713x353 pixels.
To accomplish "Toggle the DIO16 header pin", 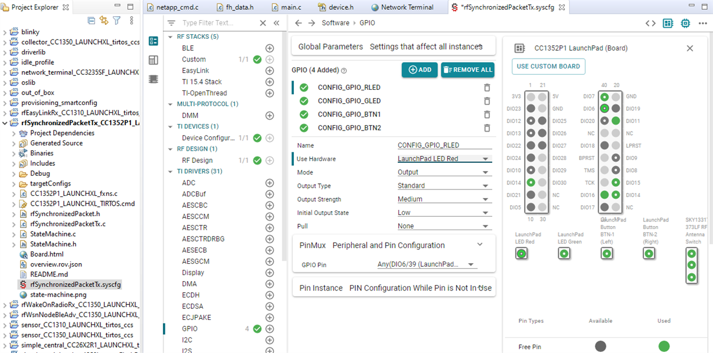I will point(605,195).
